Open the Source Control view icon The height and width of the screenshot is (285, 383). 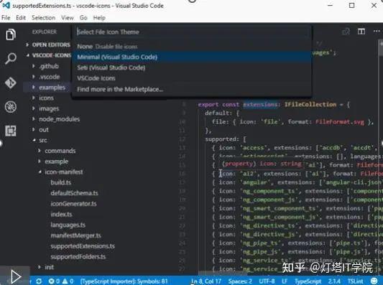click(11, 83)
